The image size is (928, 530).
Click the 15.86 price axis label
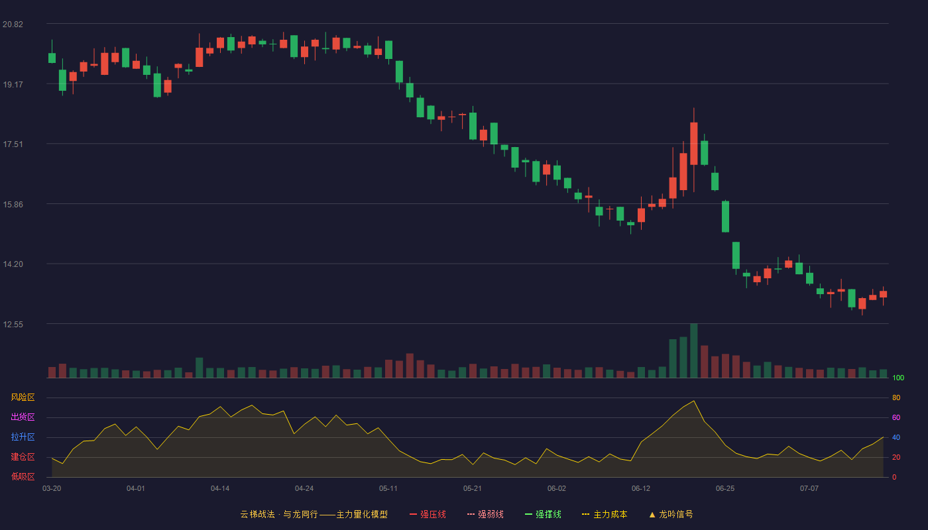pos(13,204)
